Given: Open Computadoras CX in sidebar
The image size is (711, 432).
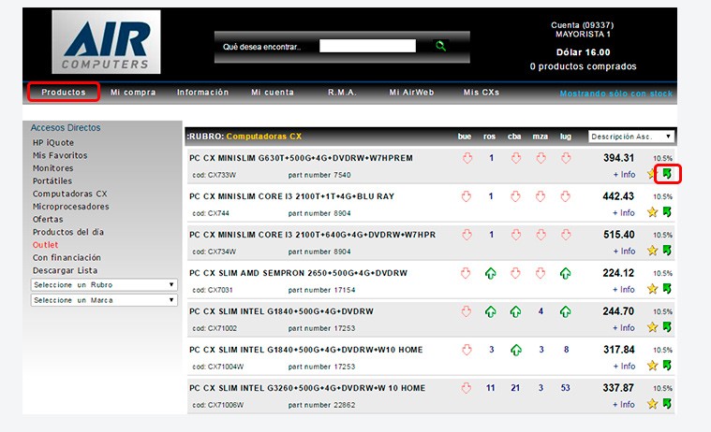Looking at the screenshot, I should coord(70,194).
